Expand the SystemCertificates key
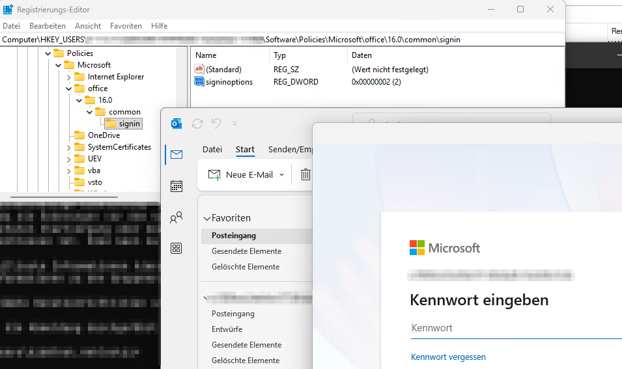622x369 pixels. (68, 148)
